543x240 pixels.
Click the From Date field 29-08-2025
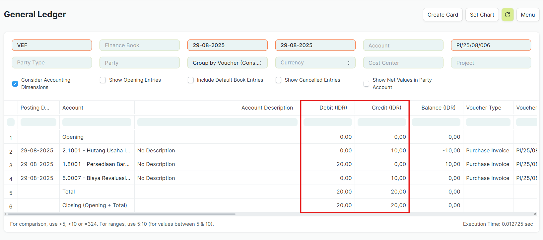pyautogui.click(x=227, y=45)
